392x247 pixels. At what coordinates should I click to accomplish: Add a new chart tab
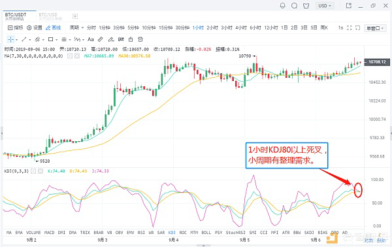tap(75, 16)
